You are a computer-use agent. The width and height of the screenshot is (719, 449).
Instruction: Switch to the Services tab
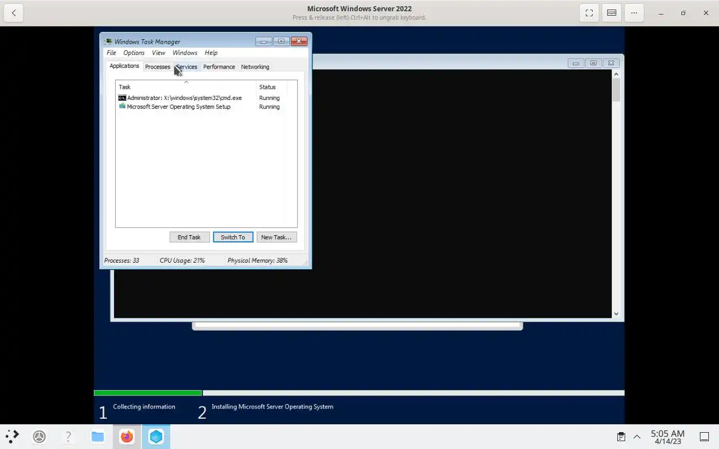186,67
